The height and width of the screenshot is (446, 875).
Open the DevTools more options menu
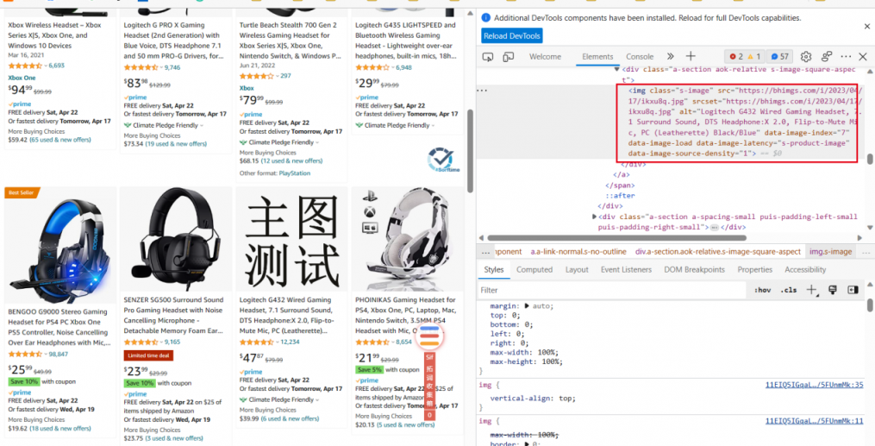click(846, 56)
